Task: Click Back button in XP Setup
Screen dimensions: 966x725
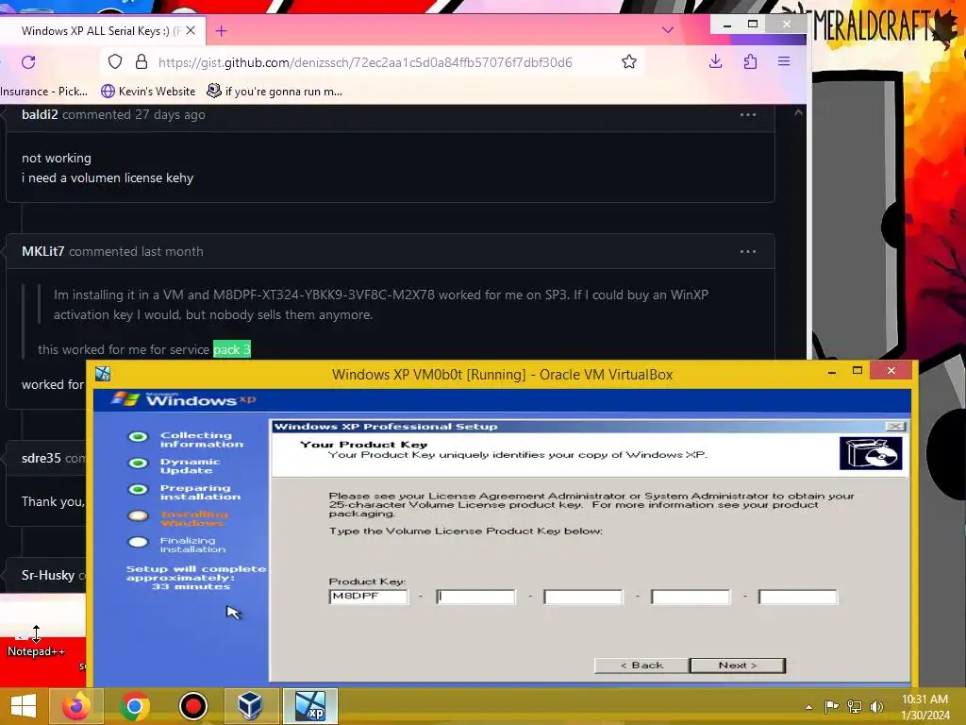Action: coord(641,666)
